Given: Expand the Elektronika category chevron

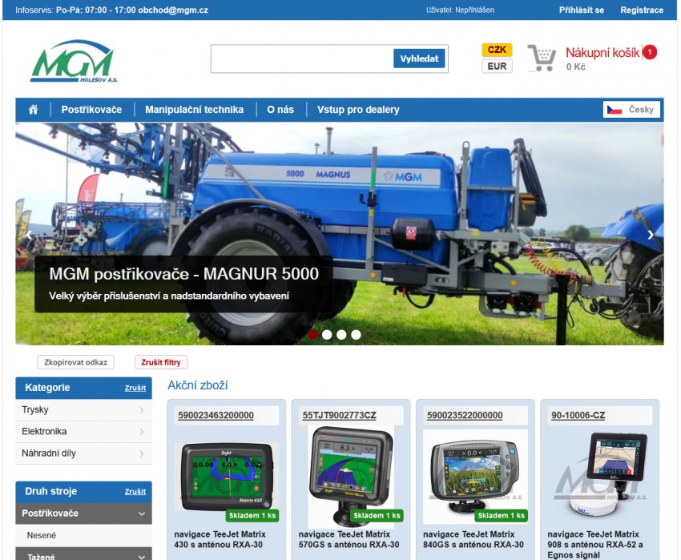Looking at the screenshot, I should coord(142,431).
